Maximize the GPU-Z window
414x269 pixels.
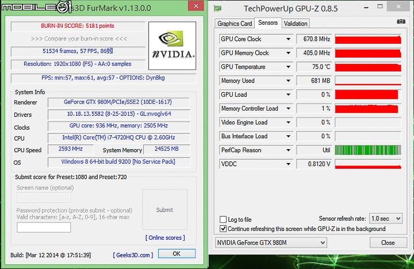(380, 6)
